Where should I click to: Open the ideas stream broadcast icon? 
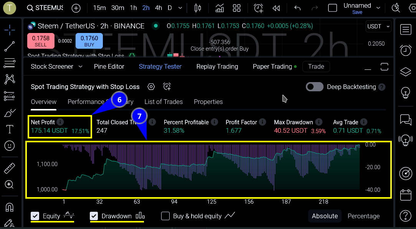pos(406,140)
